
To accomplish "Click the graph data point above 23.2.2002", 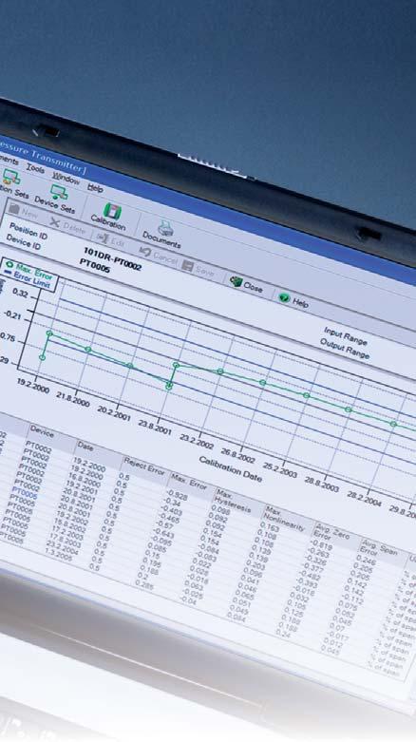I will [220, 371].
